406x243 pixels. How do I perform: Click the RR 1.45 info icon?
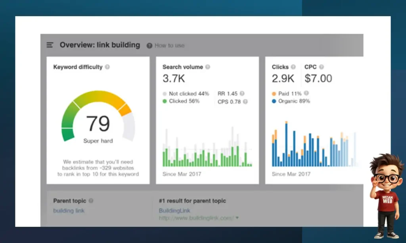242,94
